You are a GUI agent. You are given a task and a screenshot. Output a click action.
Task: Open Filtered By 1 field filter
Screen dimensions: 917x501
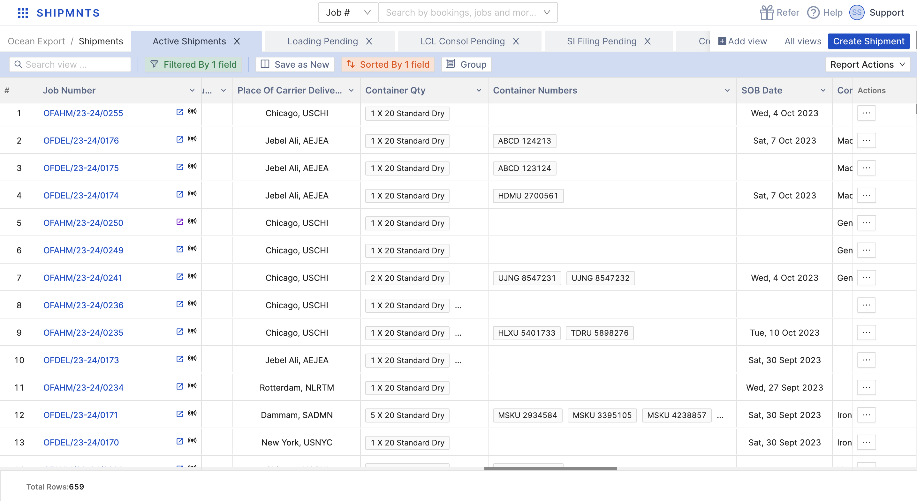(193, 64)
